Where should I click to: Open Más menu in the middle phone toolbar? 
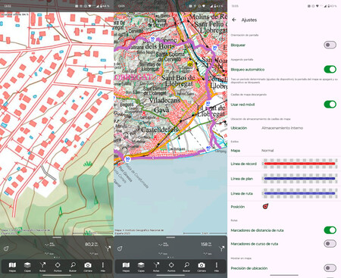click(x=217, y=267)
